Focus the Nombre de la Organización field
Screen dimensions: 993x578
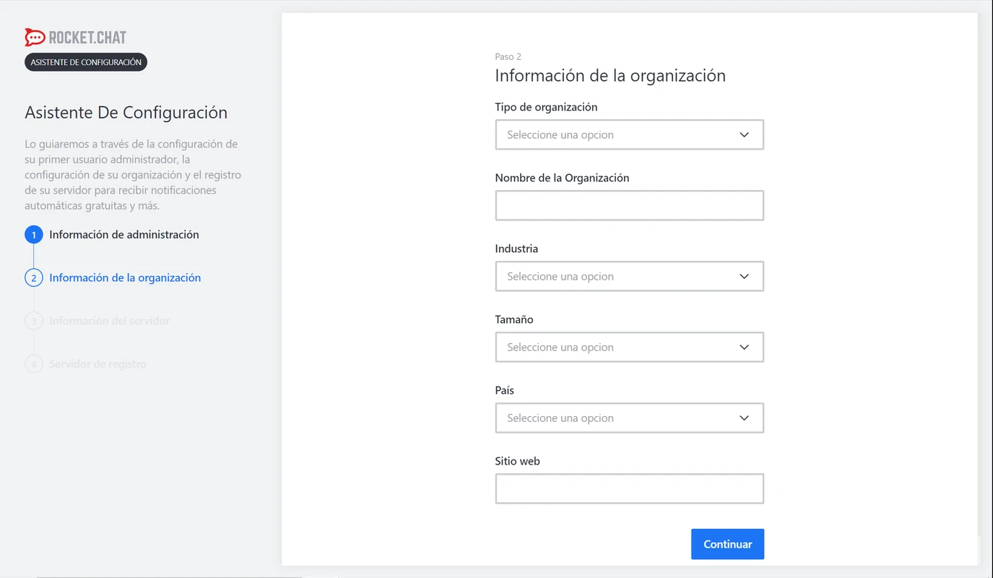pyautogui.click(x=629, y=206)
